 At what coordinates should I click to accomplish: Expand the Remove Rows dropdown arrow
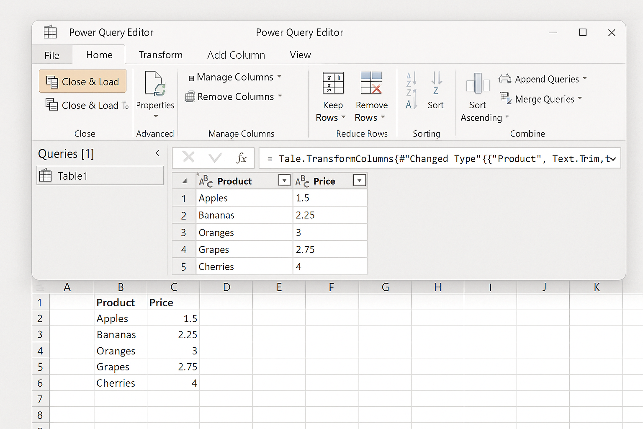click(x=383, y=117)
